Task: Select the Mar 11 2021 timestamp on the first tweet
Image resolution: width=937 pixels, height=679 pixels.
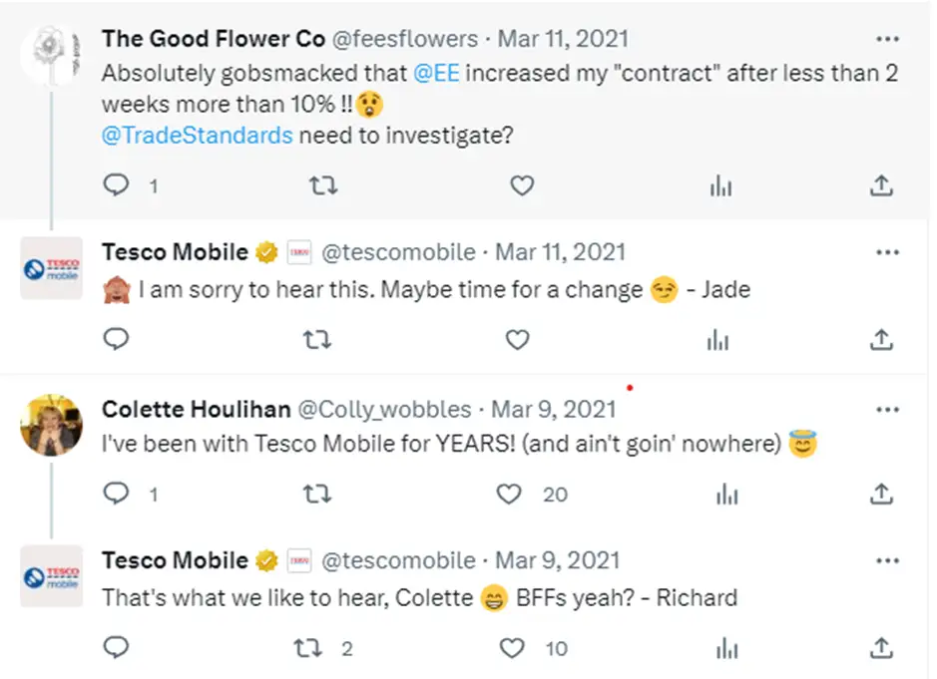Action: [564, 38]
